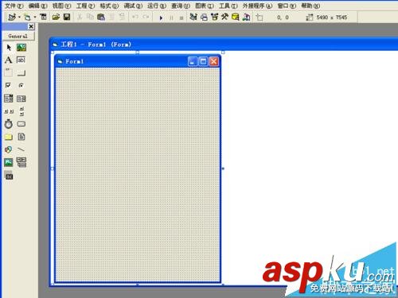This screenshot has height=298, width=398.
Task: Select the Shape control tool
Action: 9,149
